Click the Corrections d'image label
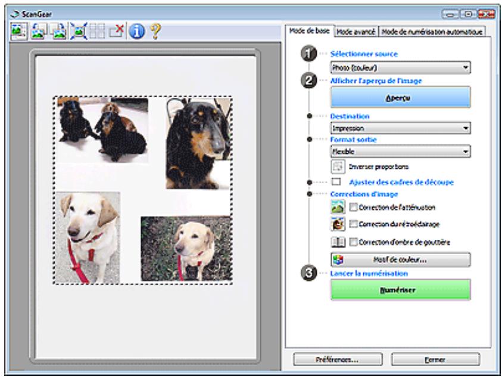 pos(364,194)
